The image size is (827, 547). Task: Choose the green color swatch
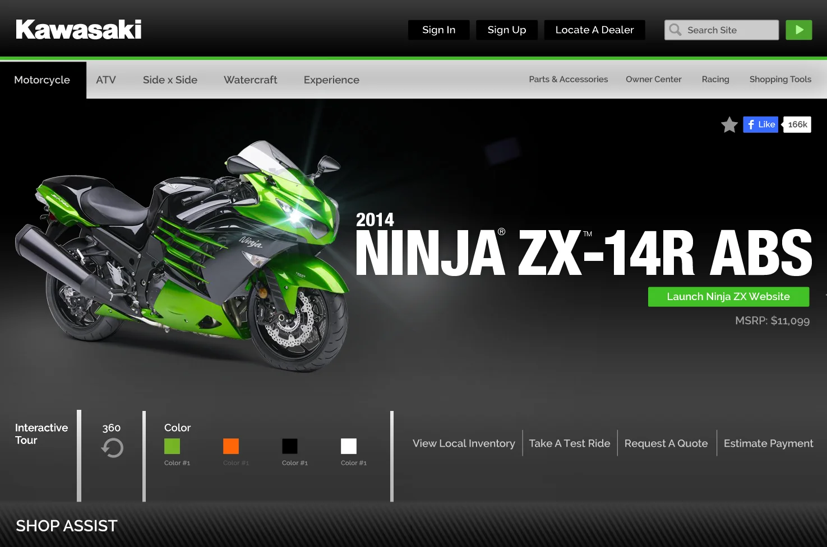[172, 446]
